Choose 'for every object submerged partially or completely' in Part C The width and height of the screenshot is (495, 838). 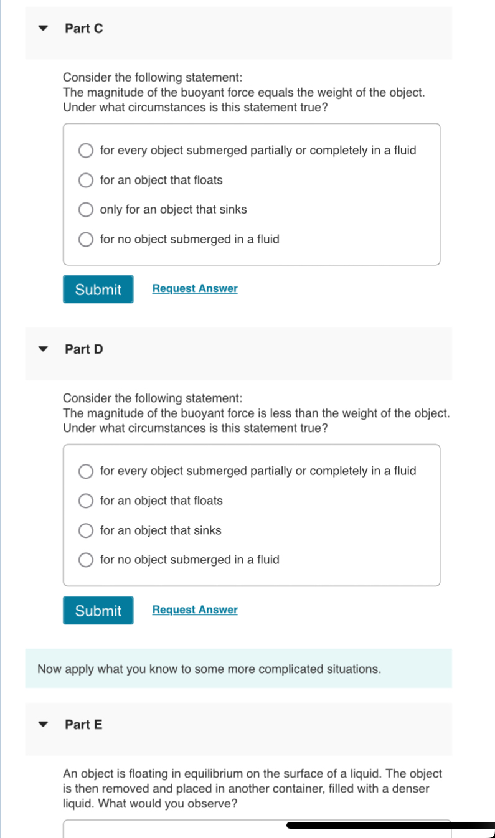click(85, 150)
